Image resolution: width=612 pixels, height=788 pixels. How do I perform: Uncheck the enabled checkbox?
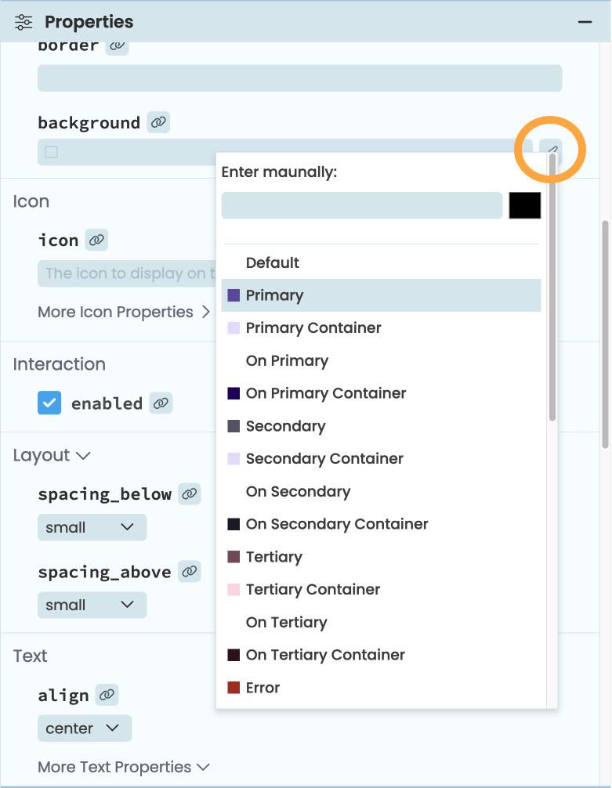coord(49,403)
